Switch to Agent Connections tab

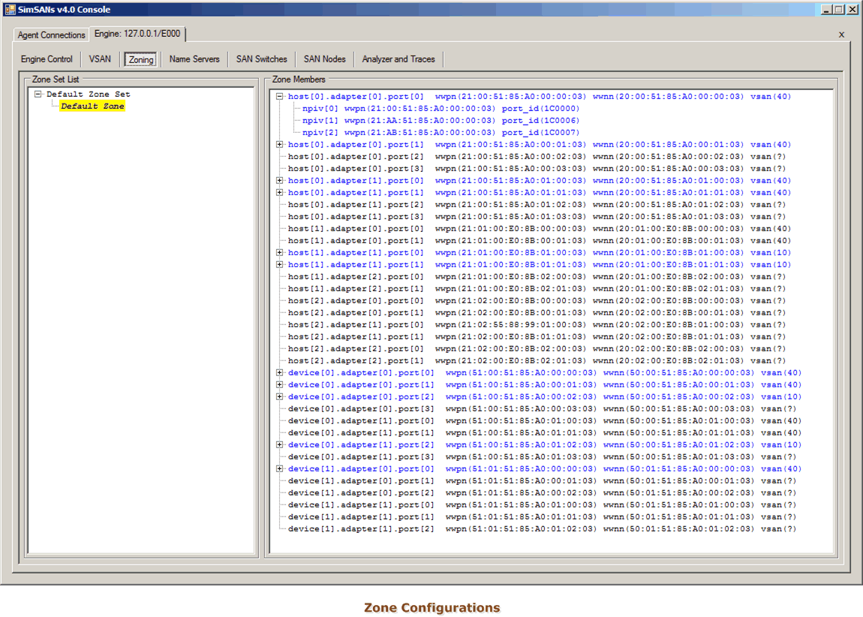coord(52,35)
